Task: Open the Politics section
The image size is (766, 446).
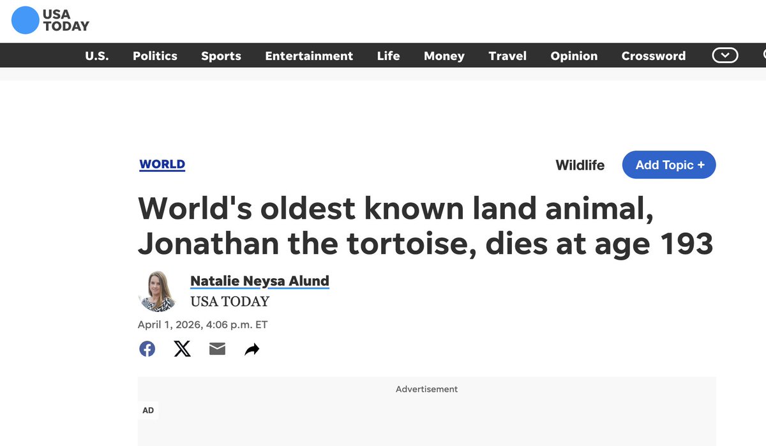Action: pyautogui.click(x=155, y=56)
